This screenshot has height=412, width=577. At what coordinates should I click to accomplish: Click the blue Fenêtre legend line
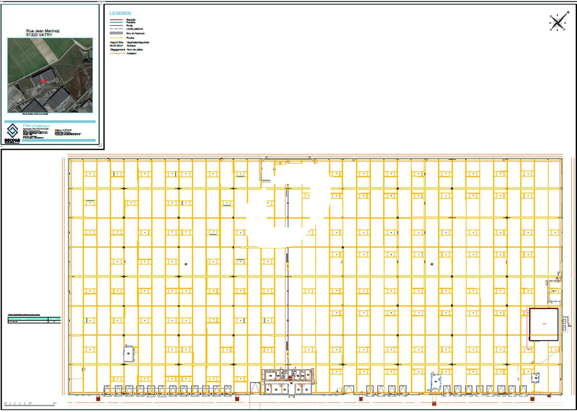coord(116,22)
